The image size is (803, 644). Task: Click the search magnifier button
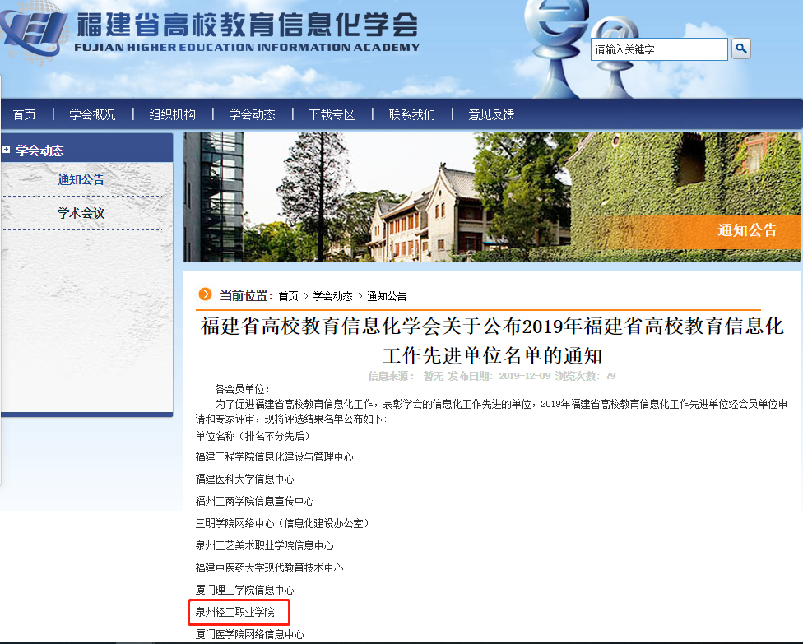(740, 49)
